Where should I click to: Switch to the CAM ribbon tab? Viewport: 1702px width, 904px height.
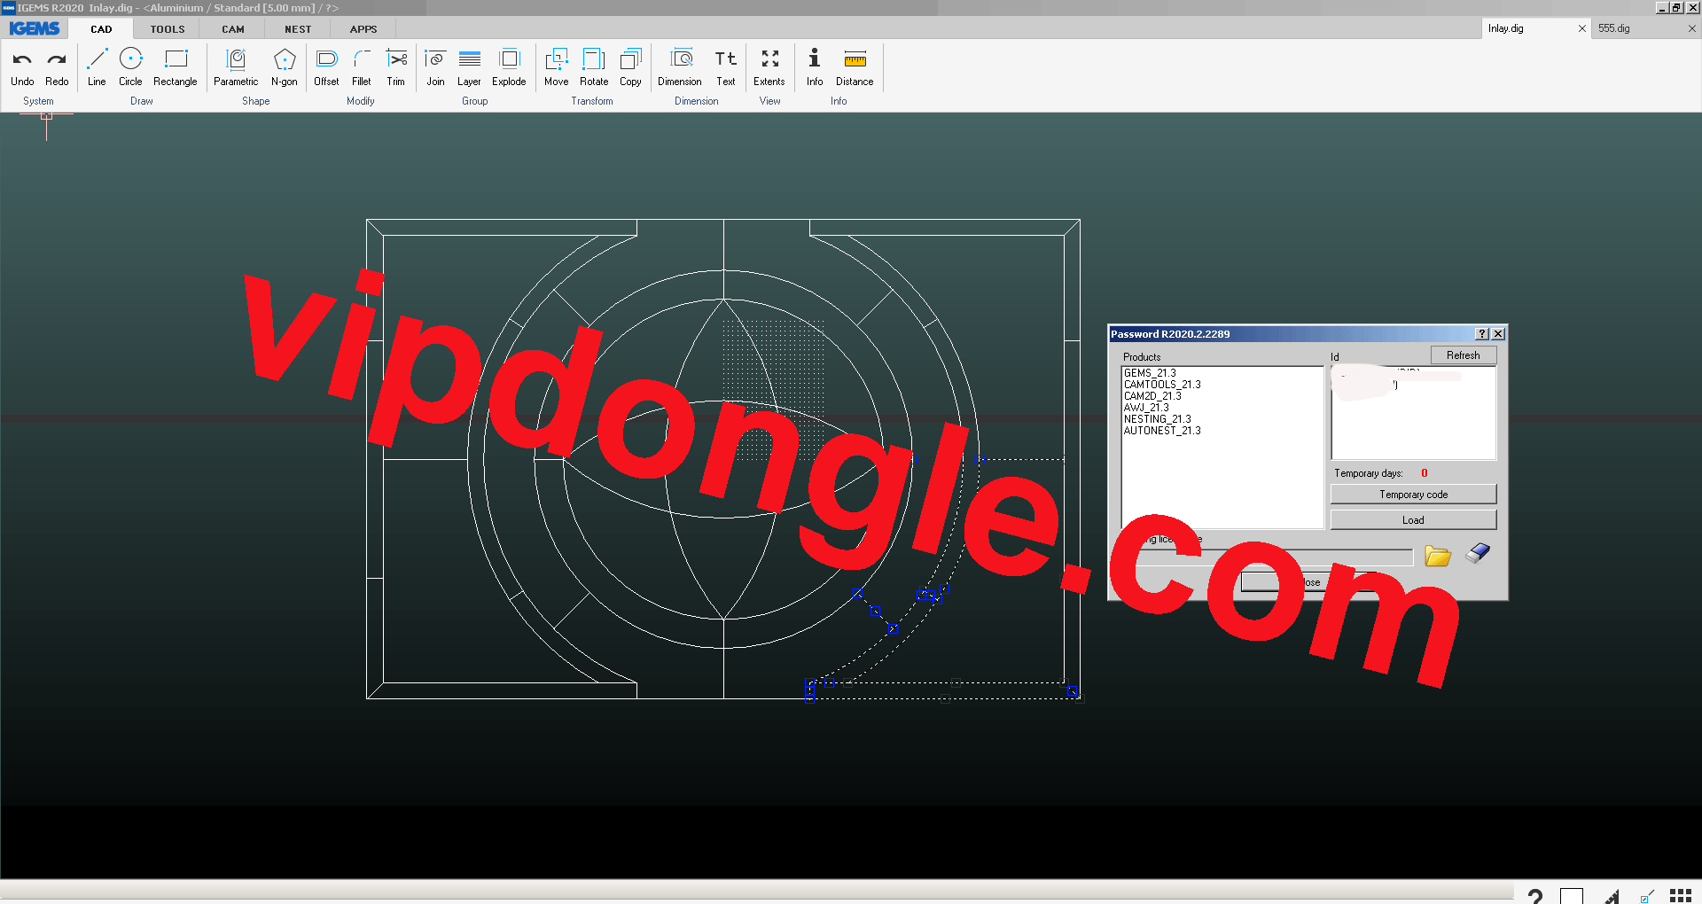pos(233,29)
